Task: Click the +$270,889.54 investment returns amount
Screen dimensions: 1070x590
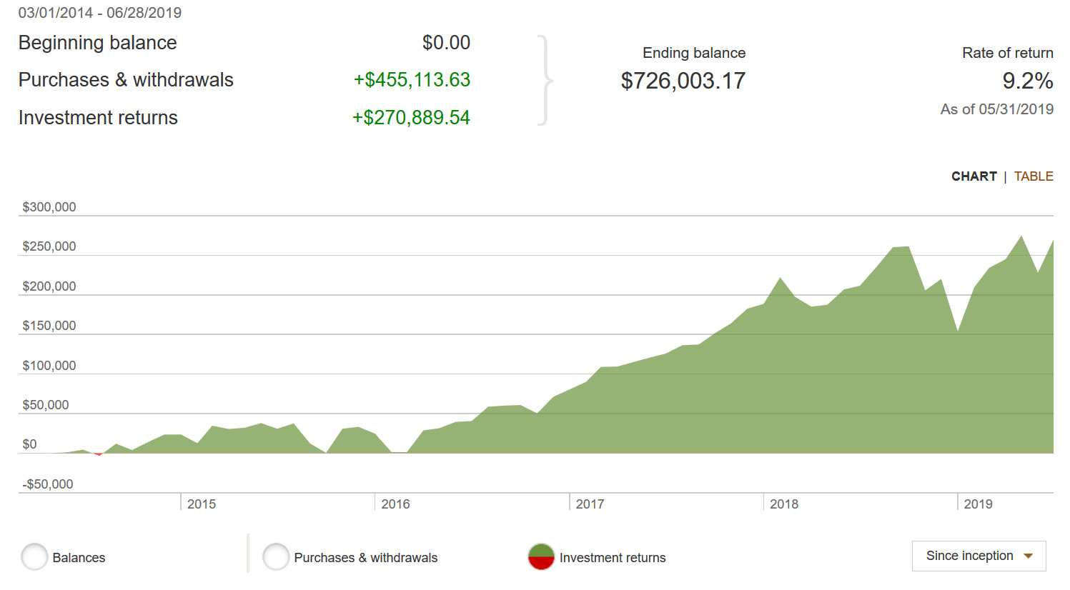Action: 411,117
